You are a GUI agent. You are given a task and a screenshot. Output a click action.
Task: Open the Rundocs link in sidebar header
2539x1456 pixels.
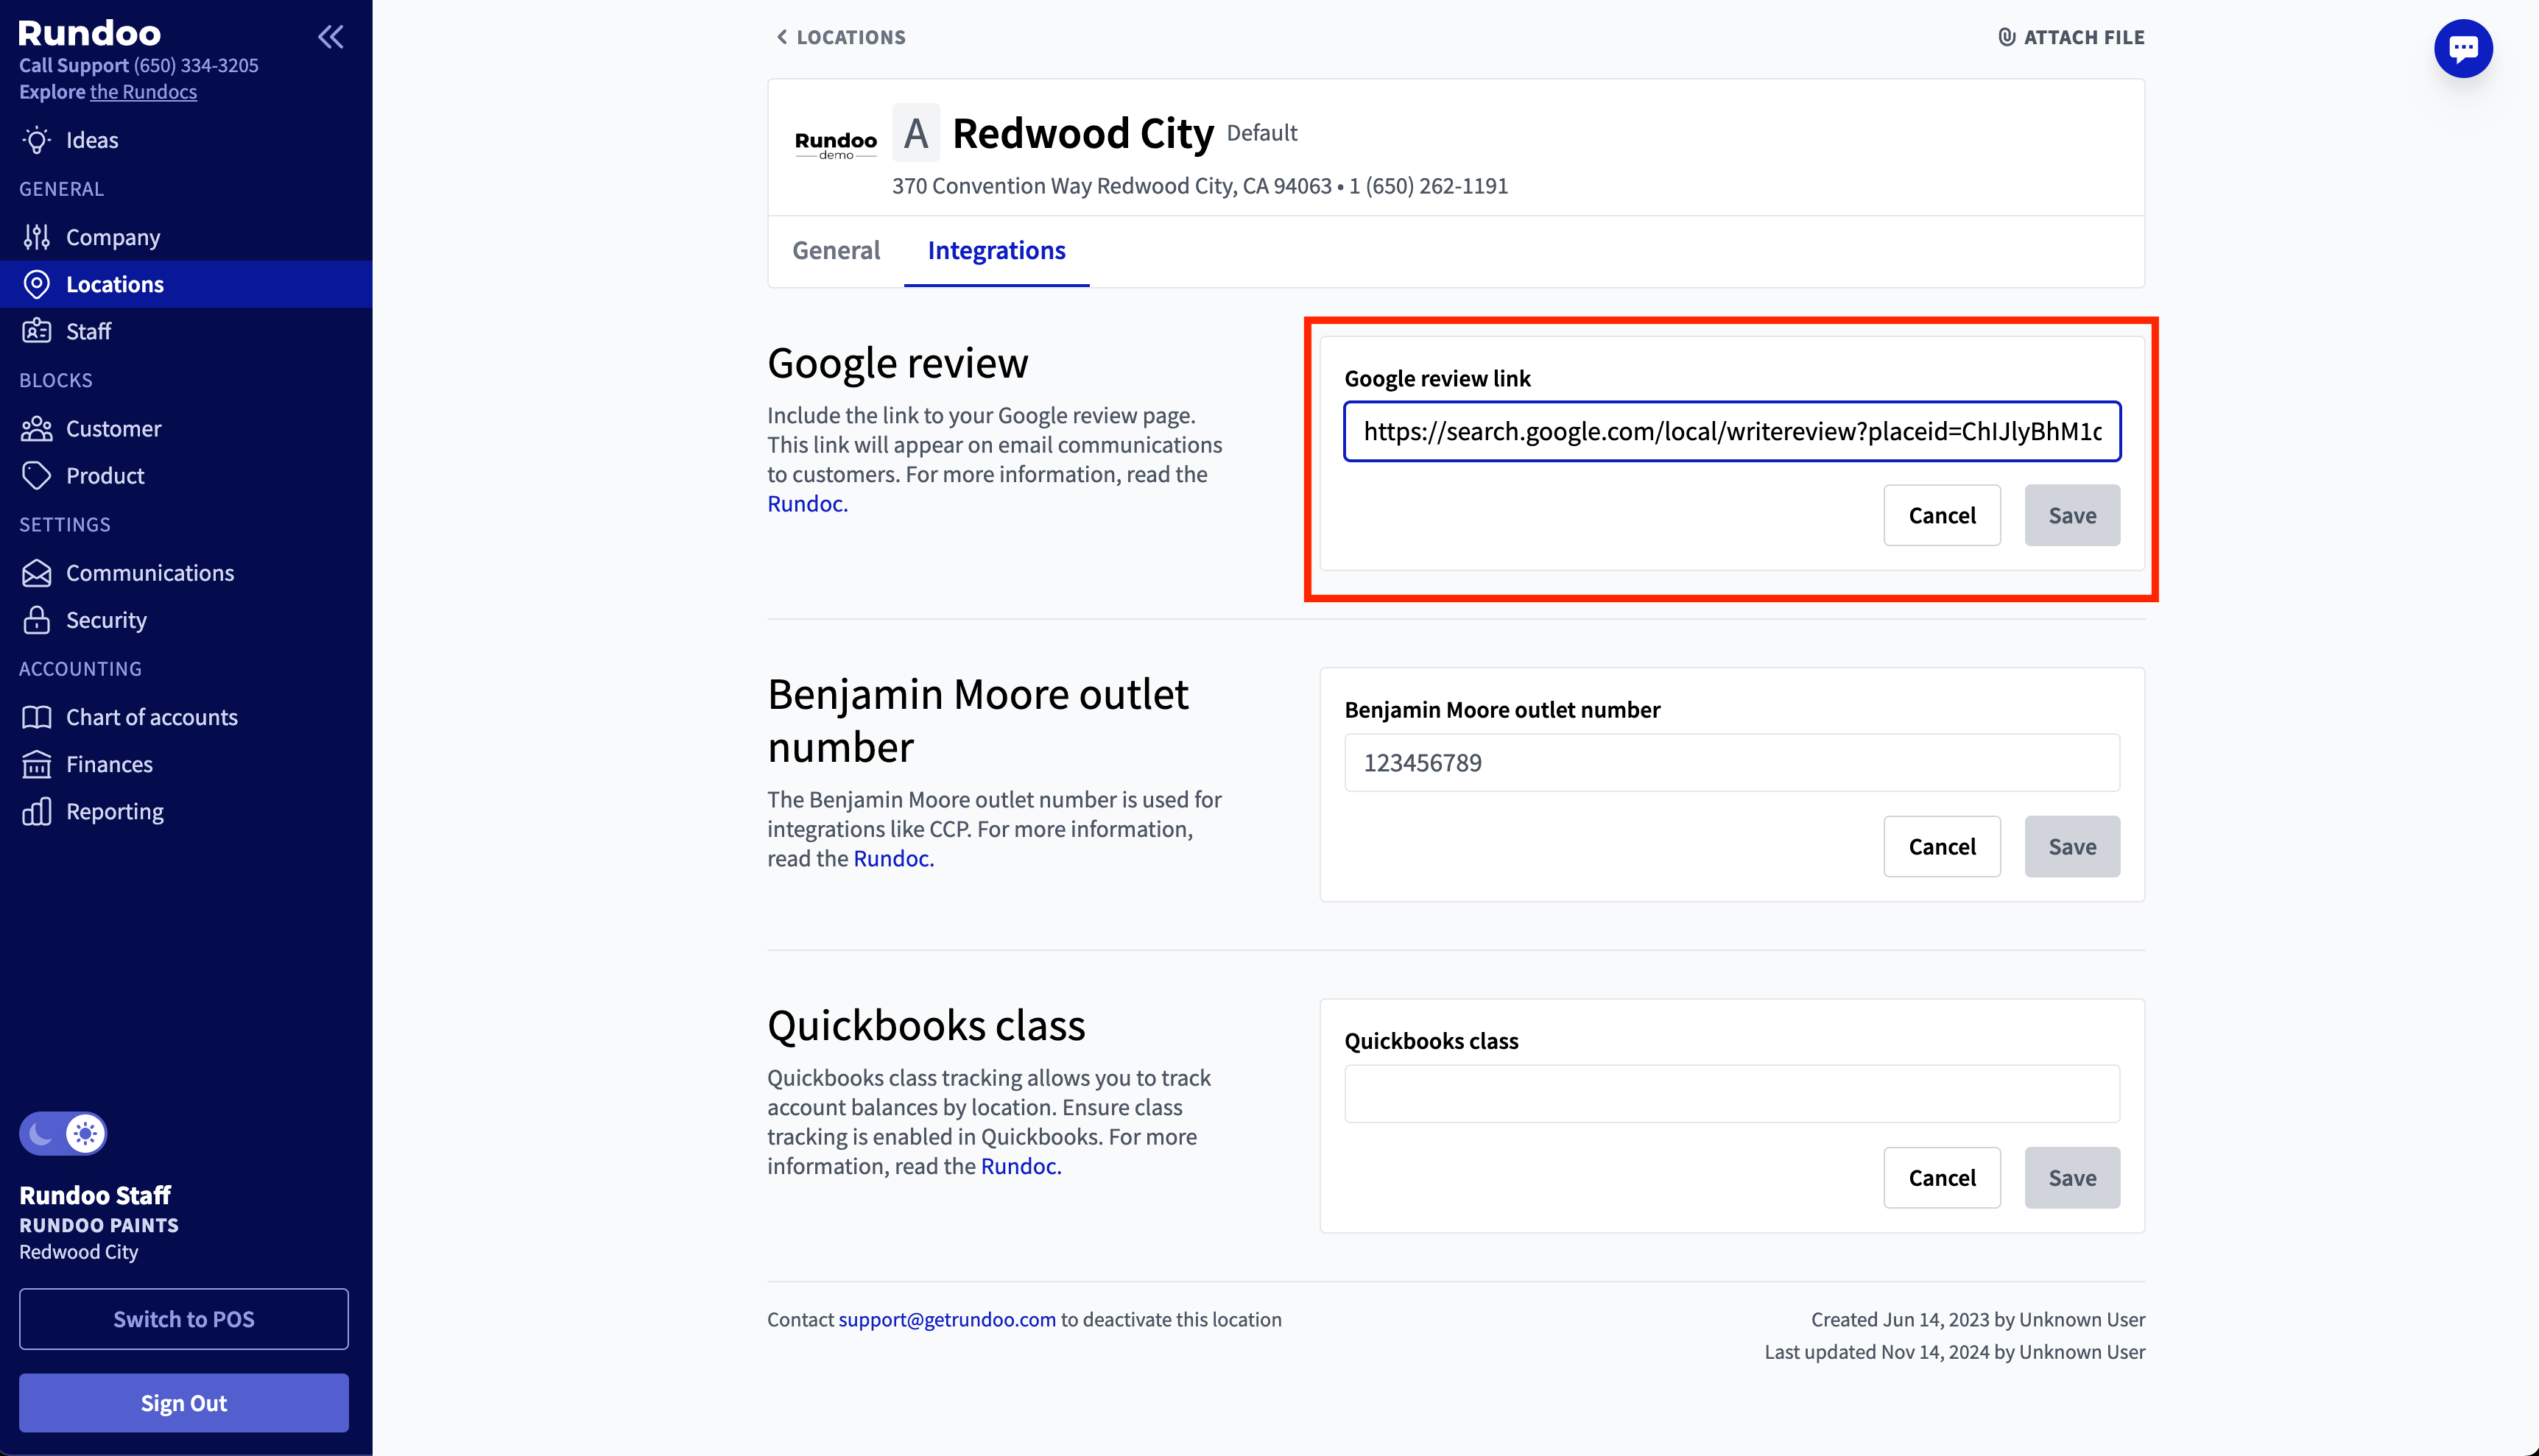tap(143, 92)
